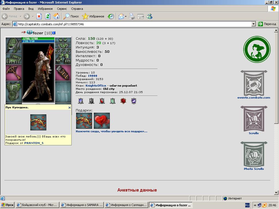Click the link to see all gifts

pyautogui.click(x=111, y=131)
